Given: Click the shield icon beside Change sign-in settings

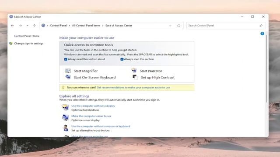Looking at the screenshot, I should click(10, 44).
